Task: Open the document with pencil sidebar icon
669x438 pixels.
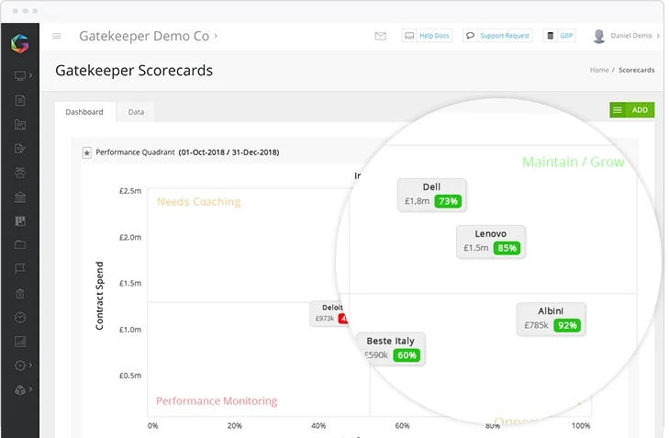Action: [x=20, y=149]
